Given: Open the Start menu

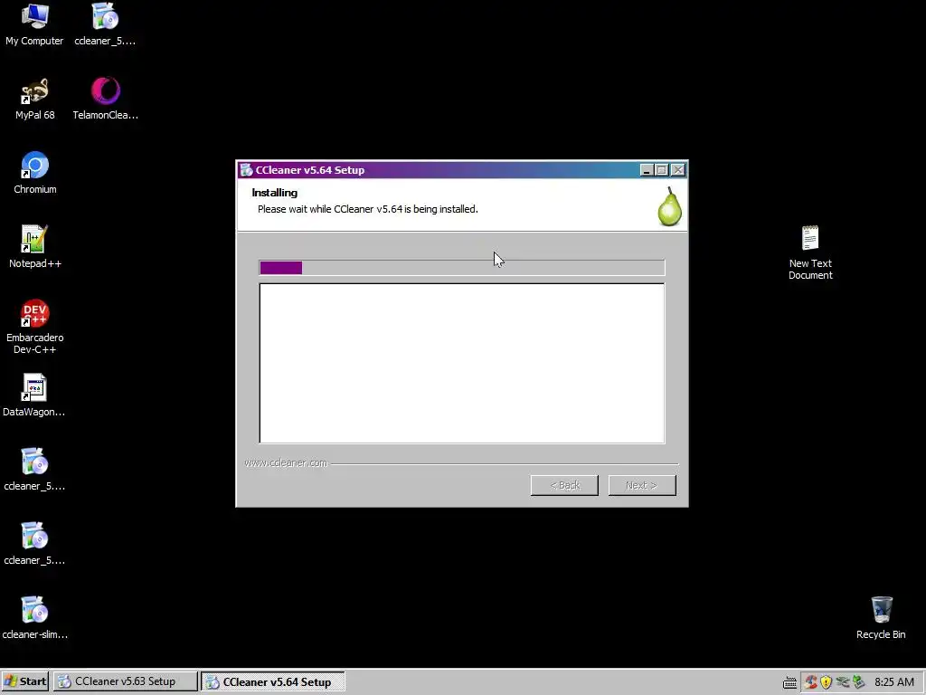Looking at the screenshot, I should (24, 681).
